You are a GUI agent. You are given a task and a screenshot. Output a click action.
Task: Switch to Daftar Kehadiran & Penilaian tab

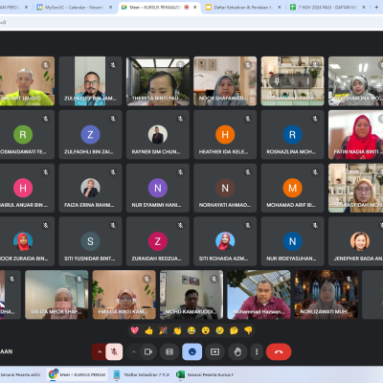click(243, 7)
